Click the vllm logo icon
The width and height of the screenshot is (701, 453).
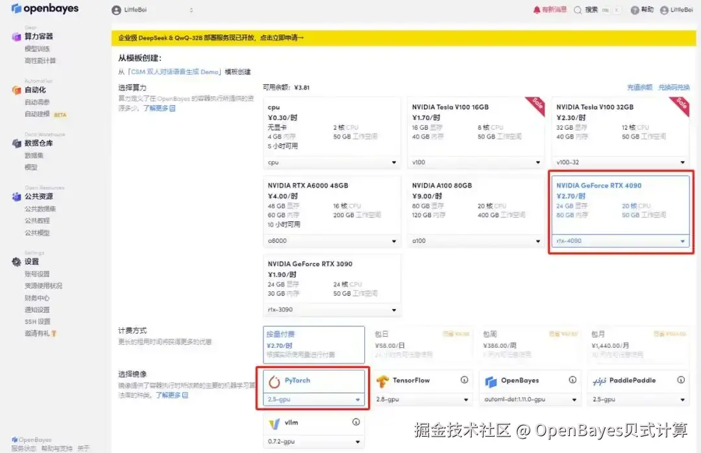coord(274,424)
